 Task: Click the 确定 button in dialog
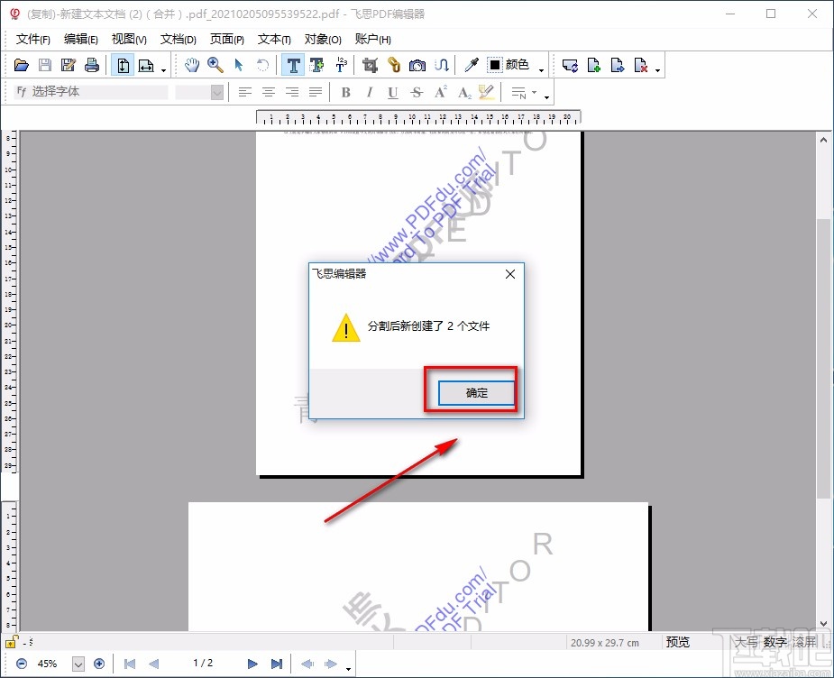[x=477, y=393]
